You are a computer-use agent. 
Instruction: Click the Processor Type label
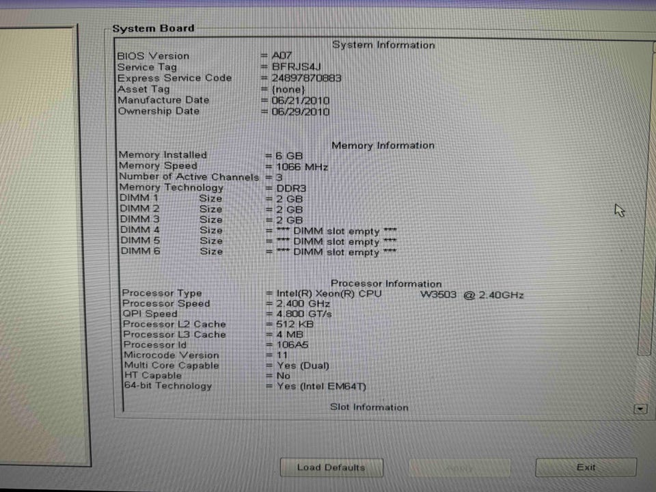click(x=162, y=293)
